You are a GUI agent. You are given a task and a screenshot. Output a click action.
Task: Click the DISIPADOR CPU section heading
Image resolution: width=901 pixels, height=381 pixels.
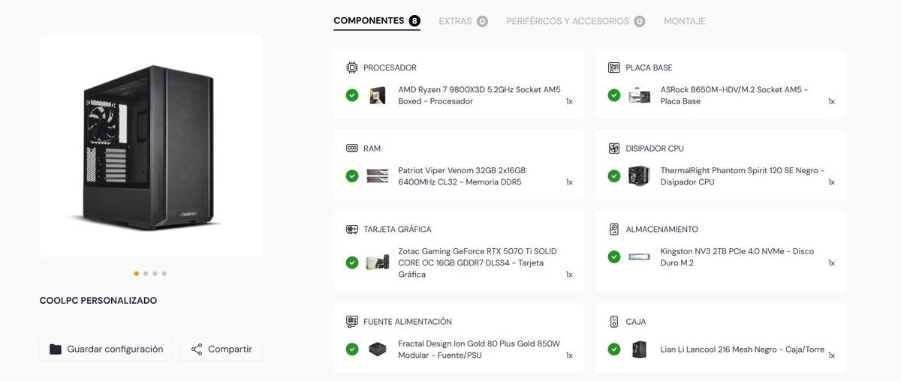655,148
